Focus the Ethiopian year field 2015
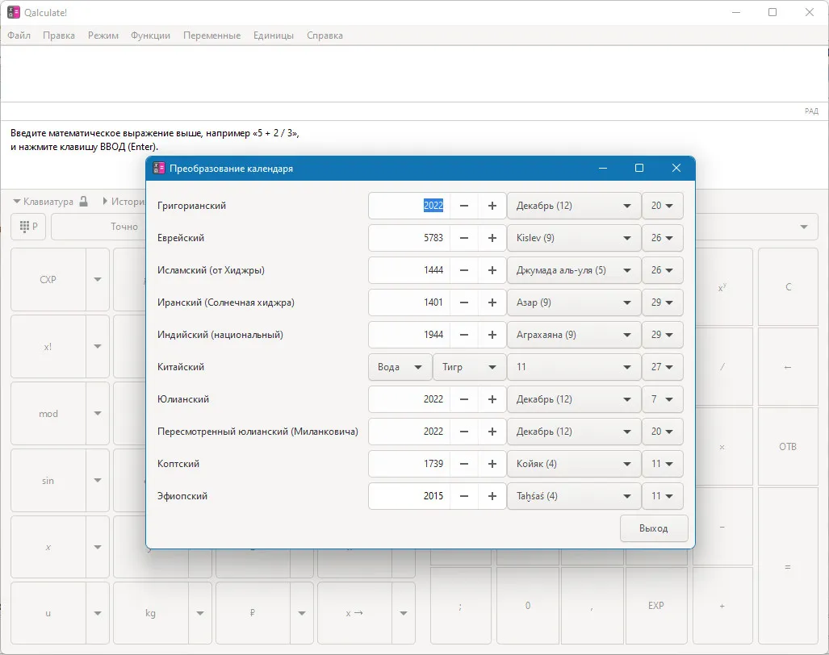Viewport: 829px width, 655px height. tap(409, 495)
